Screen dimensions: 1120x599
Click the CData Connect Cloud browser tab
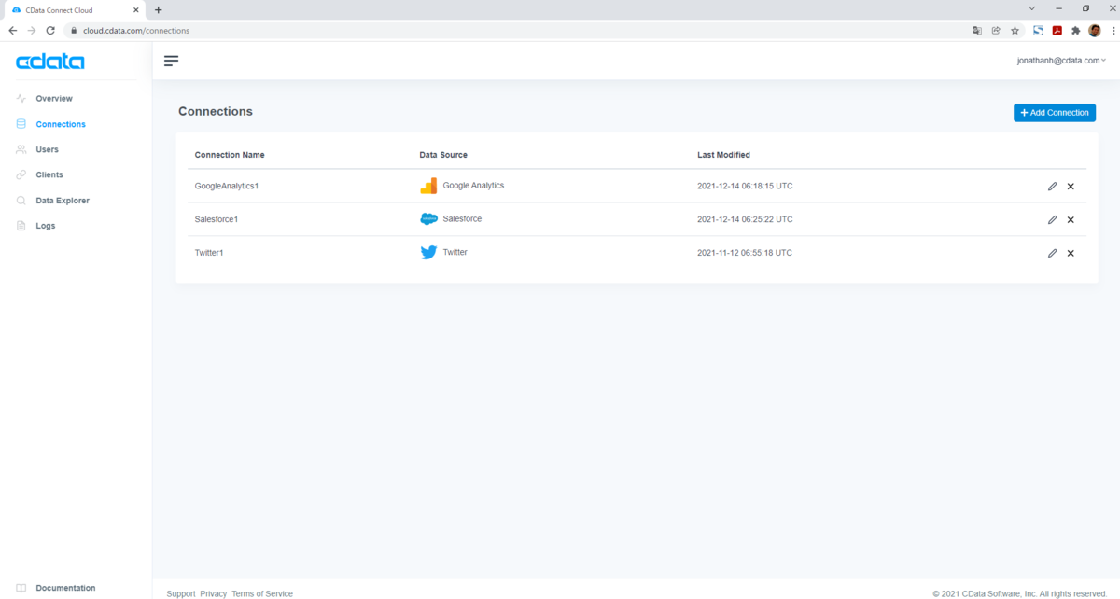(x=75, y=9)
